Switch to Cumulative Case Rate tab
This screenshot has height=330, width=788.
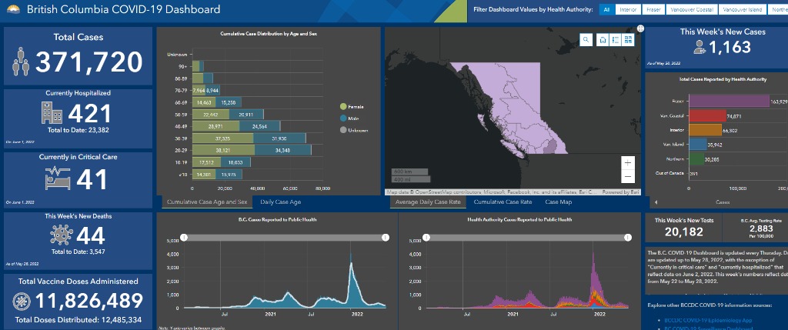point(502,202)
